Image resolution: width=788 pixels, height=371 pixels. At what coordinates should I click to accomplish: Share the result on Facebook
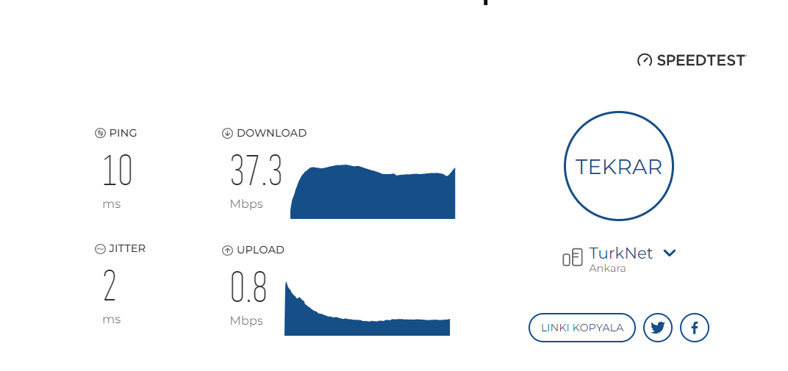coord(695,328)
